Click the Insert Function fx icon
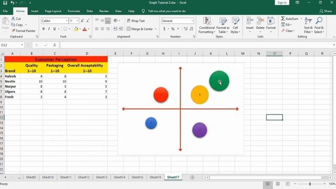Image resolution: width=336 pixels, height=189 pixels. 55,45
